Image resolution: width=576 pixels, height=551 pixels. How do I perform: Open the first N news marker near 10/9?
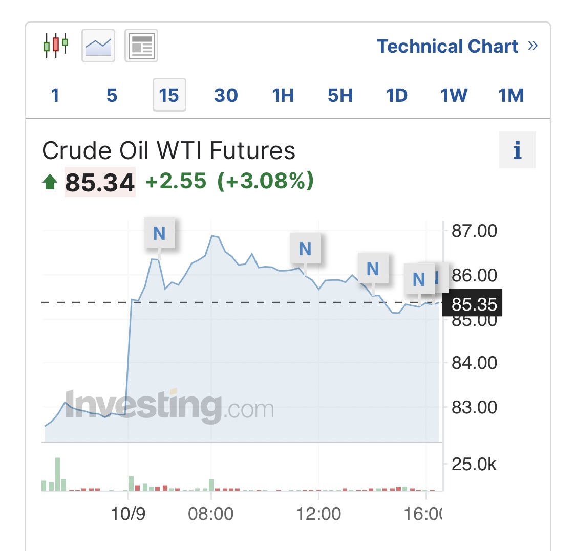[159, 233]
